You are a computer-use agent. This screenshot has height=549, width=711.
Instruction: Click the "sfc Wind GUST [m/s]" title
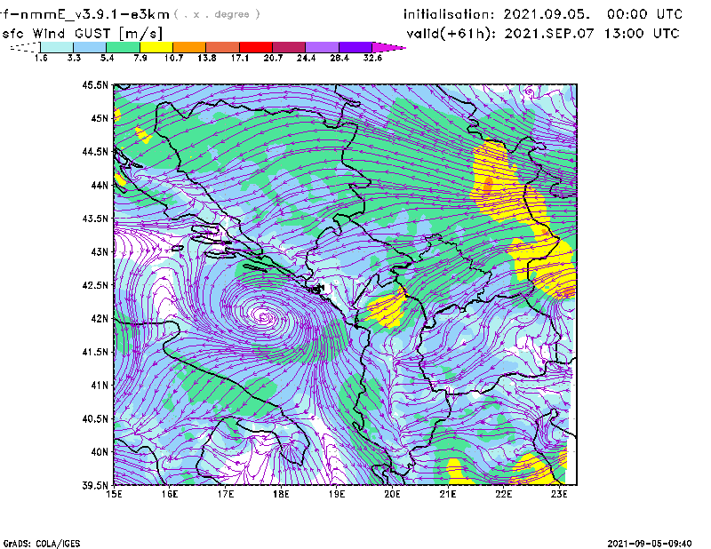tap(82, 34)
